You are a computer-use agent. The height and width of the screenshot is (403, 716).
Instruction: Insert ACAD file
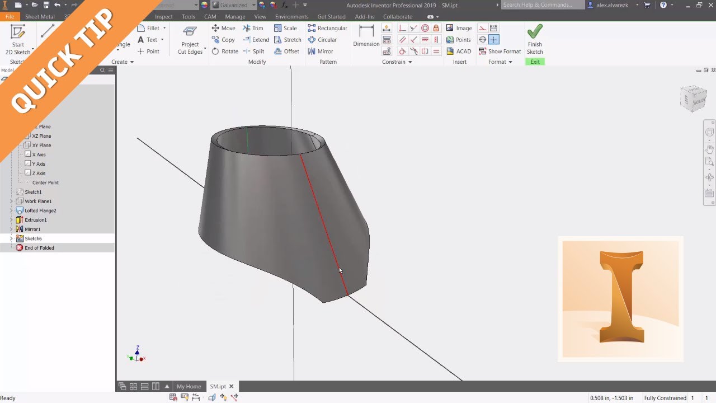(459, 51)
